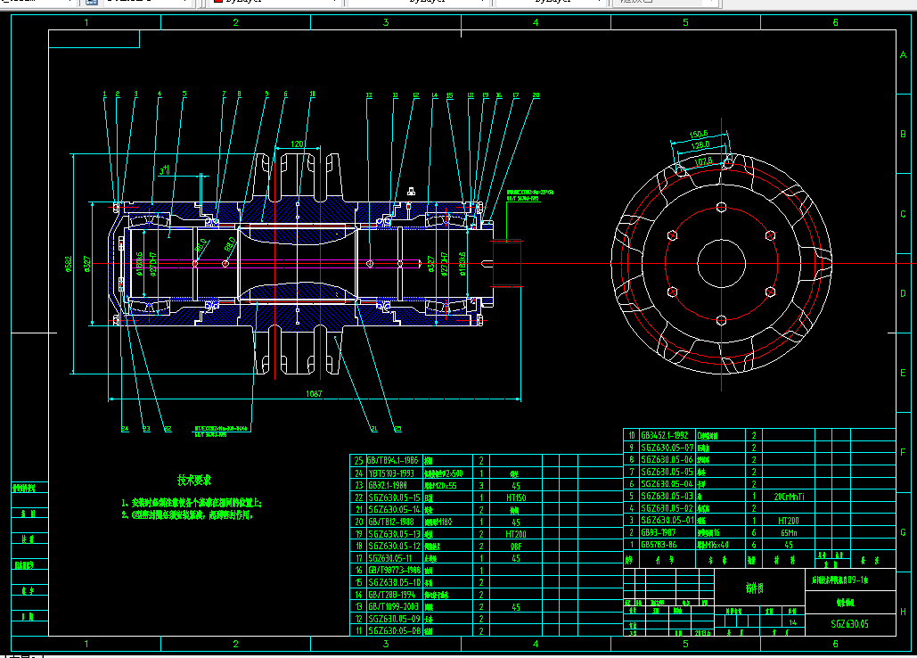The width and height of the screenshot is (917, 658).
Task: Click the 20CrMnTi material cell
Action: (x=789, y=497)
